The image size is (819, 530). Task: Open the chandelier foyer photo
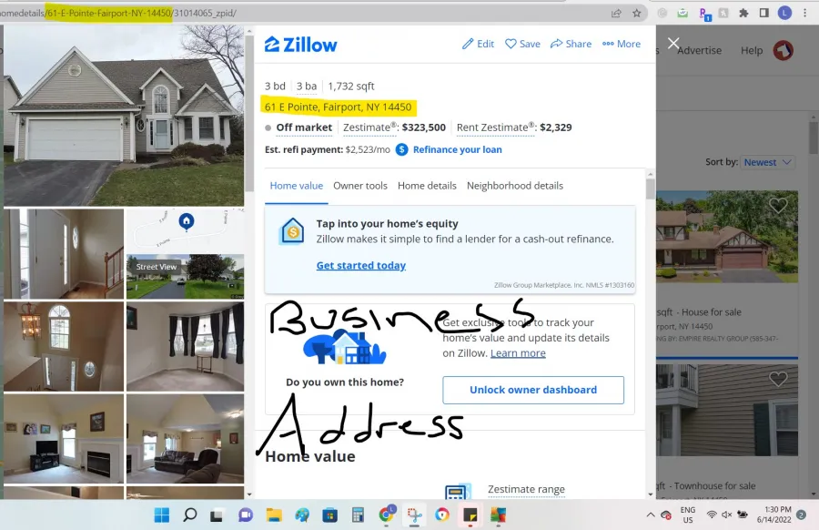coord(64,347)
